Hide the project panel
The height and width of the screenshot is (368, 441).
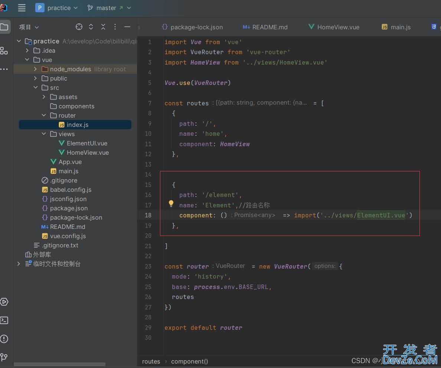click(127, 27)
